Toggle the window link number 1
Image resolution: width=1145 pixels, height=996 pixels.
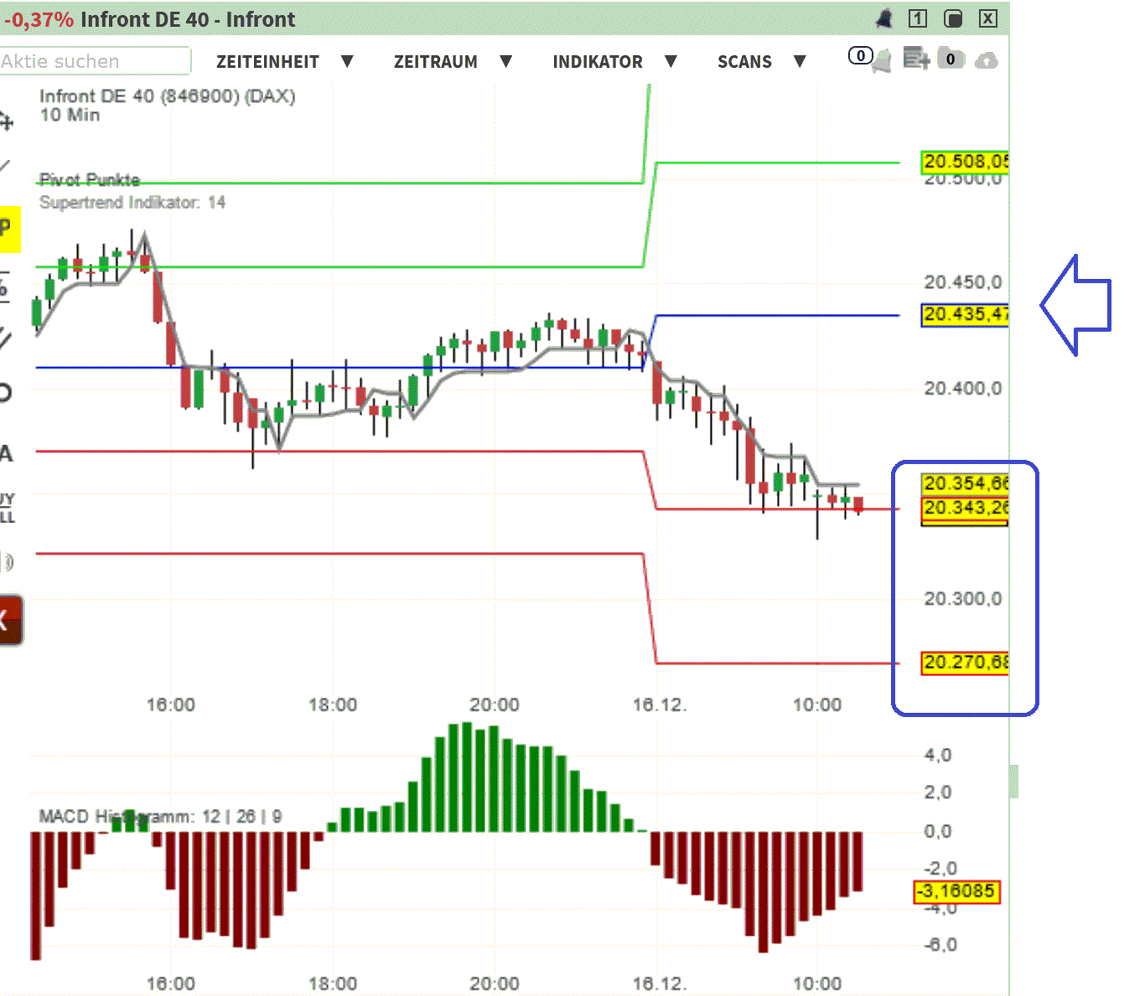coord(917,18)
